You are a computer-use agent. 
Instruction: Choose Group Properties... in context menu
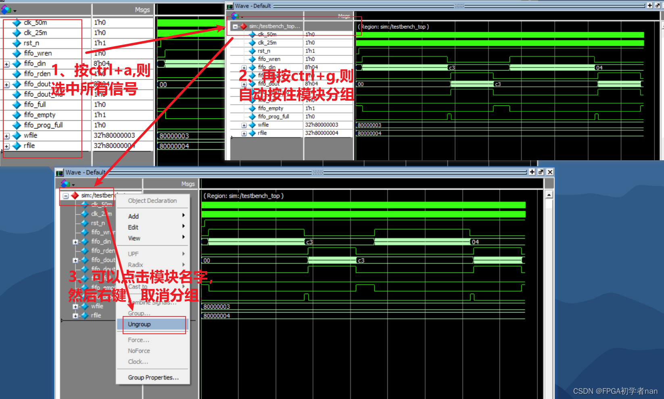tap(153, 377)
